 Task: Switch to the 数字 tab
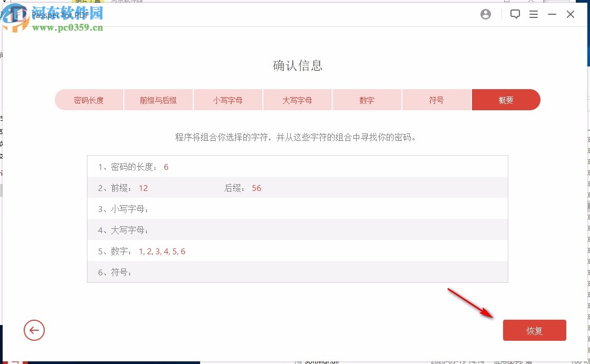pyautogui.click(x=367, y=99)
